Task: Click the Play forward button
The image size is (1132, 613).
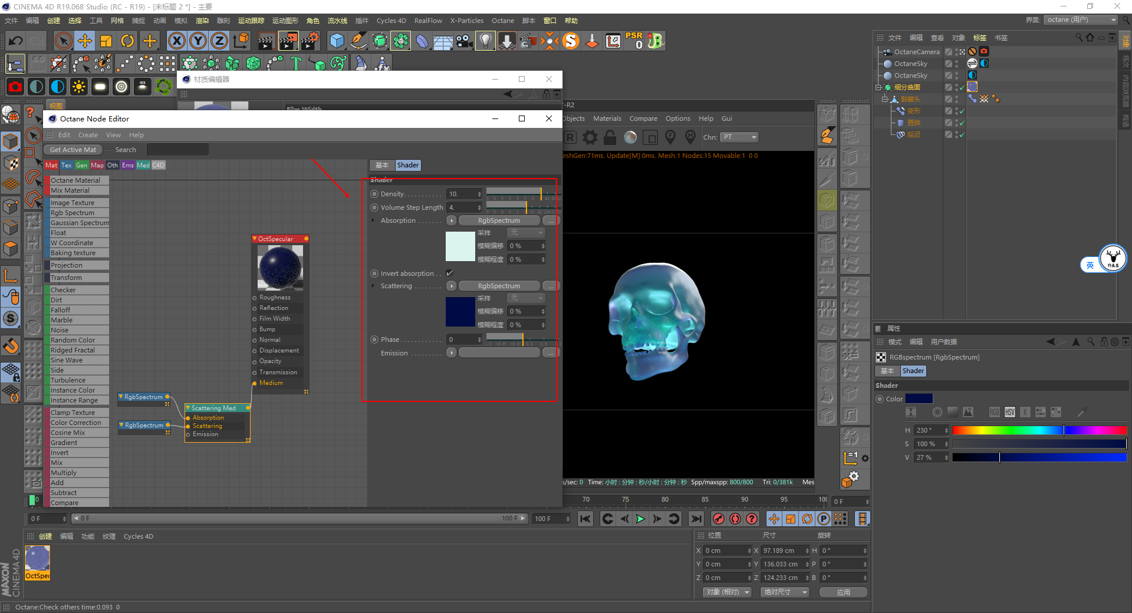Action: pos(640,519)
